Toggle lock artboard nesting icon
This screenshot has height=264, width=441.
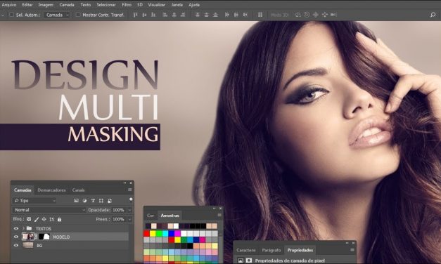51,219
